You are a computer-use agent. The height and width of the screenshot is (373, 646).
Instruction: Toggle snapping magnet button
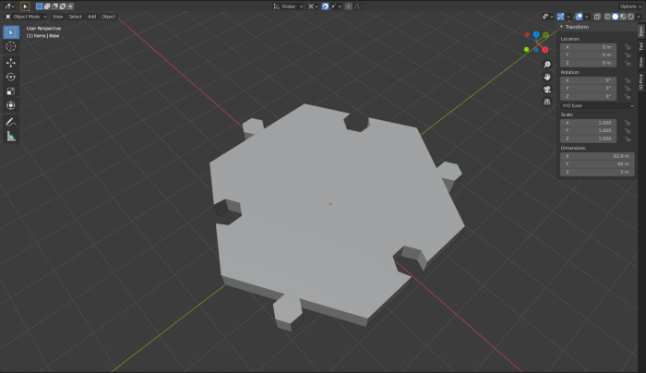325,6
